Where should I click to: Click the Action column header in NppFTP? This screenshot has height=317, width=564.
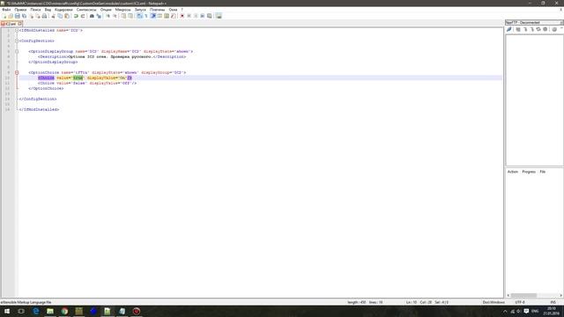pos(513,172)
